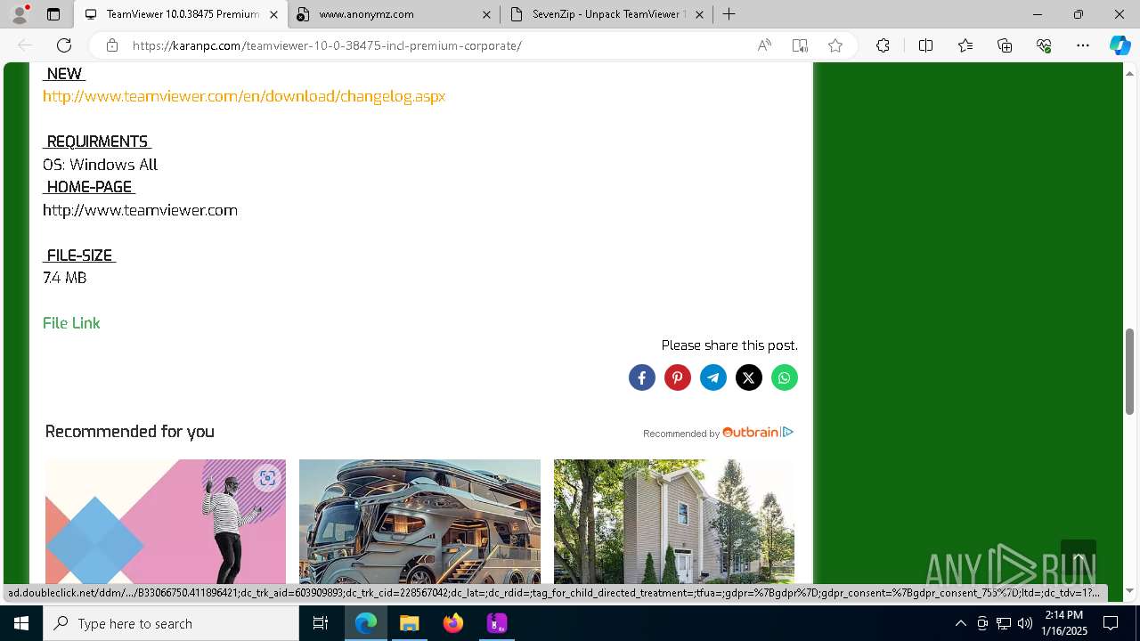Click the scrollbar down arrow

1130,591
